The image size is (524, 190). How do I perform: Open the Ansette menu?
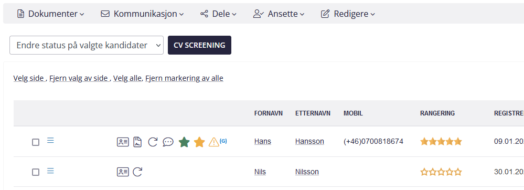(x=279, y=14)
